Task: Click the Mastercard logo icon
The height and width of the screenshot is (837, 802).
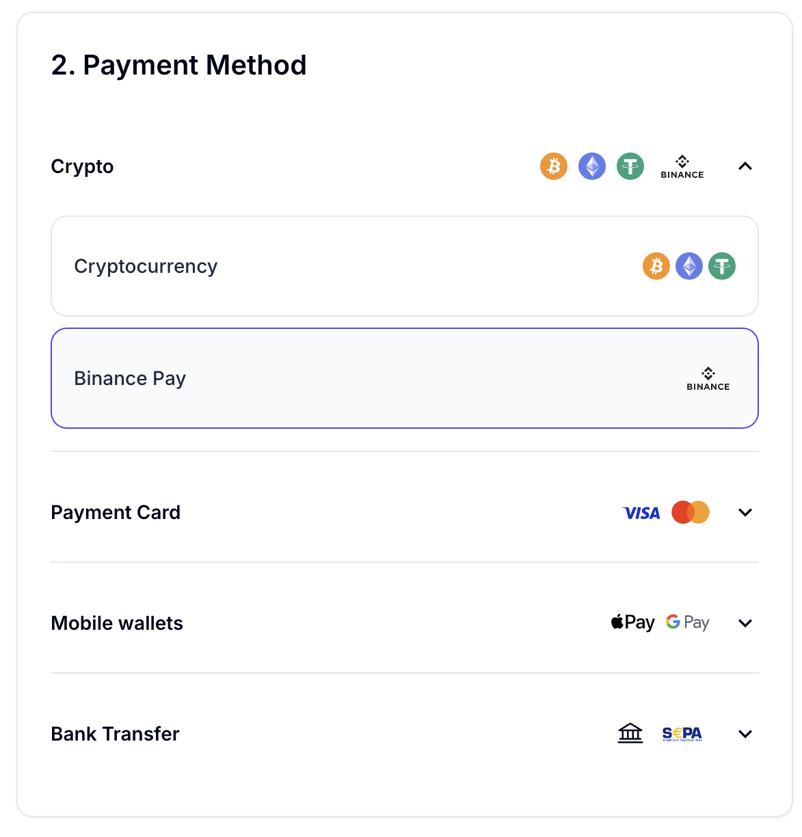Action: click(691, 512)
